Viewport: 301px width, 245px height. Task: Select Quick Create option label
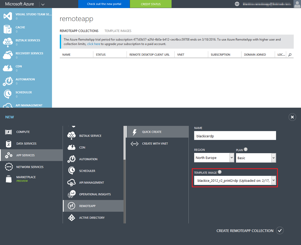(x=152, y=132)
